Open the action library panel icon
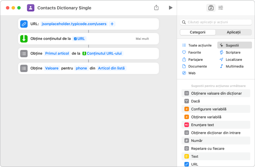The image size is (255, 167). (x=211, y=8)
